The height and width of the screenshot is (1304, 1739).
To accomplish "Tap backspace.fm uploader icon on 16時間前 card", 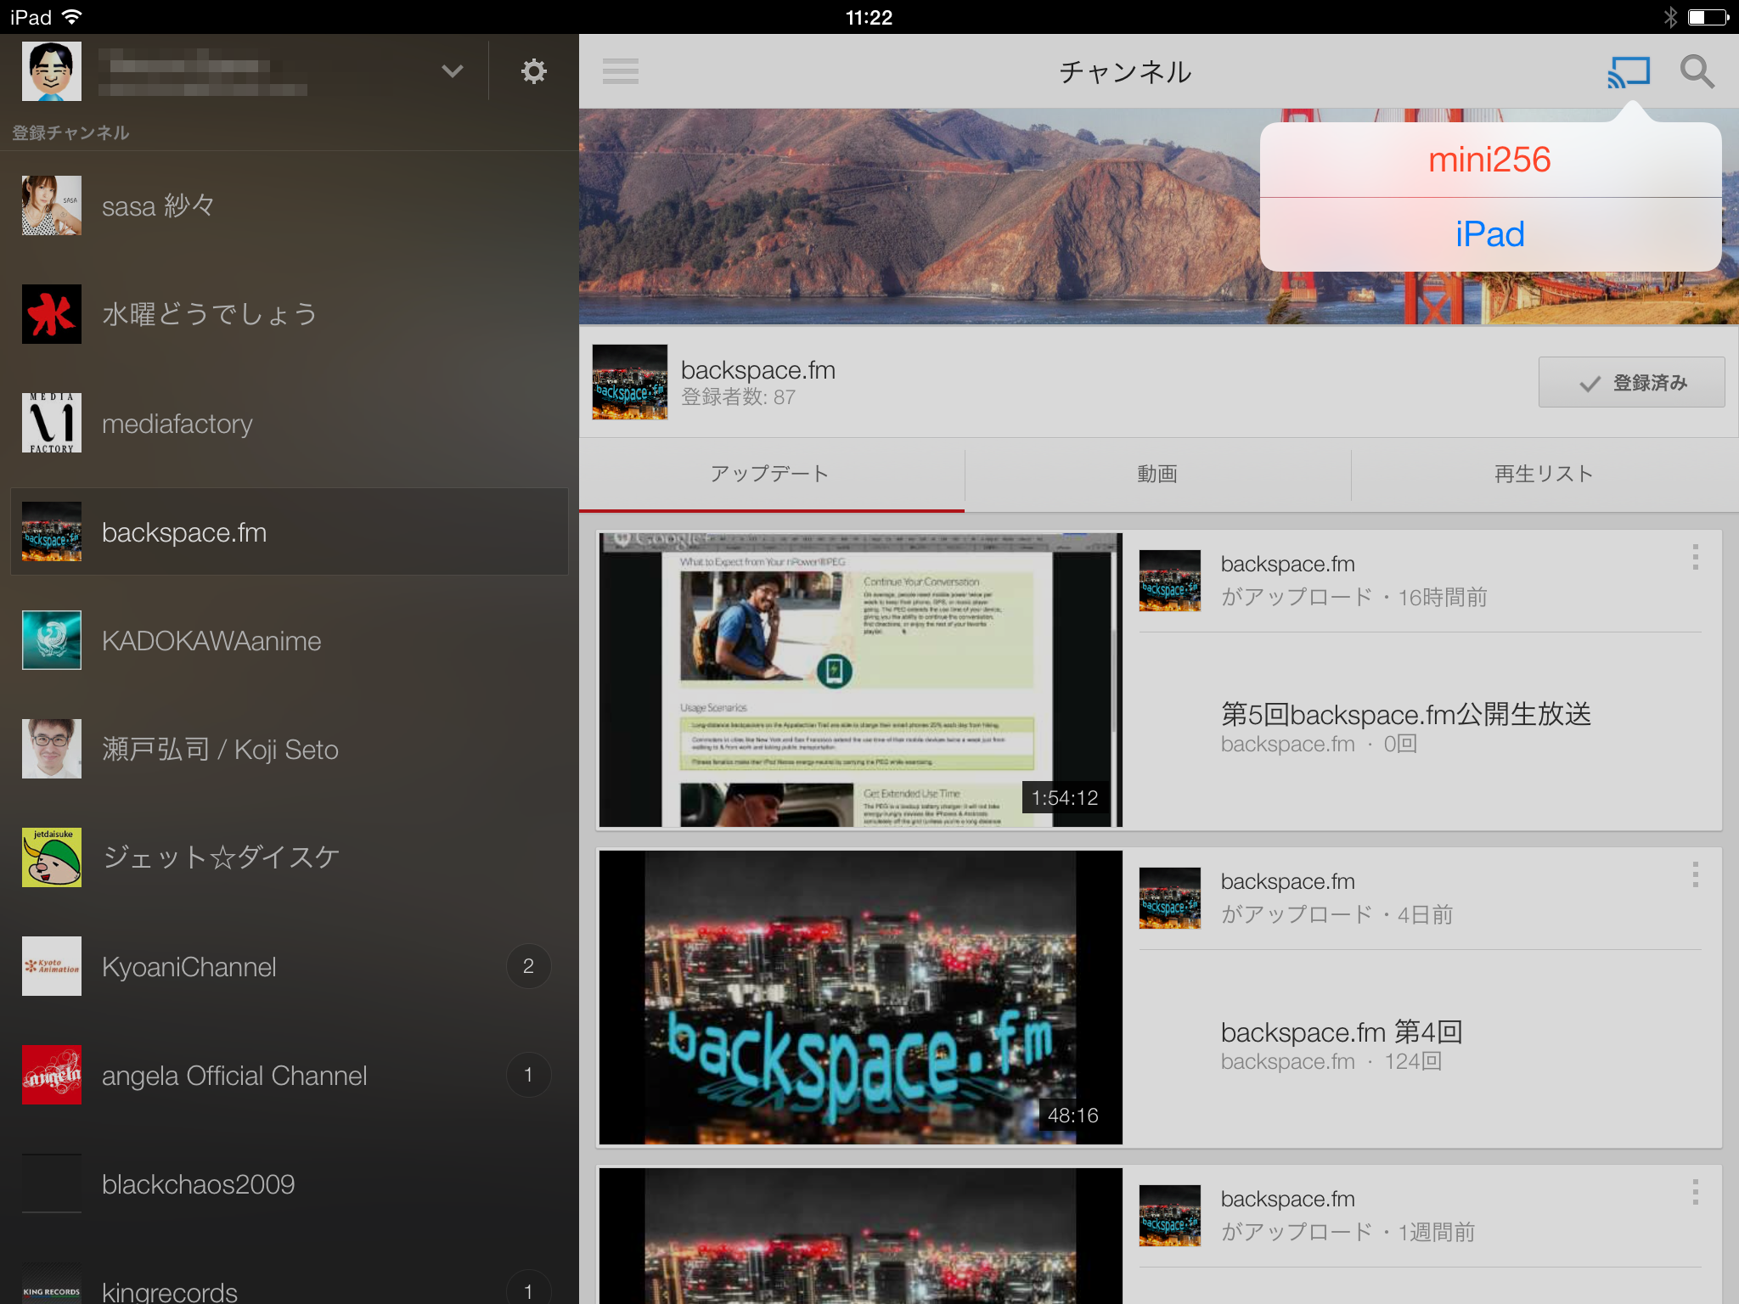I will (x=1169, y=581).
